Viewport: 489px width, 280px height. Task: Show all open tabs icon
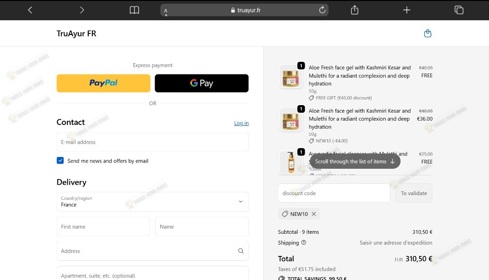pos(459,10)
